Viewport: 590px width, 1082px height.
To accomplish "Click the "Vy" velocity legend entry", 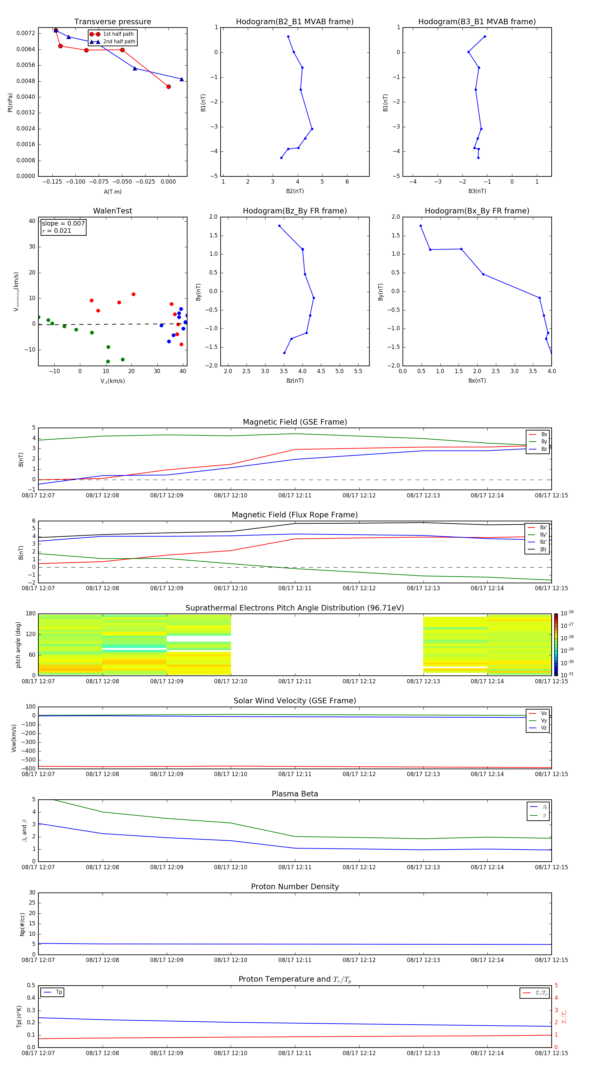I will tap(538, 721).
